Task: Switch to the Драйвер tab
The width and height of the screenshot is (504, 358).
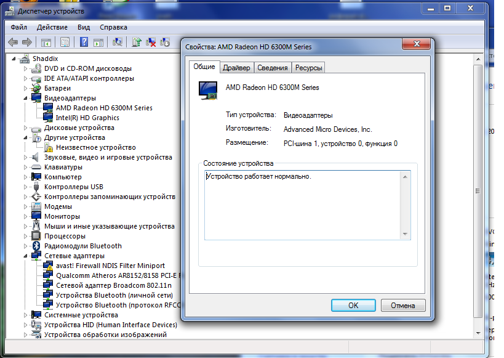Action: (236, 68)
